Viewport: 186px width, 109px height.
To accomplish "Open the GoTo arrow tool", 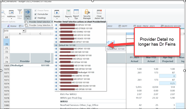I will point(28,13).
